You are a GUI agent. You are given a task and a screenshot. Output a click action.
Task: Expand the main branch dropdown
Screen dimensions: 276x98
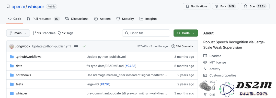[18, 33]
